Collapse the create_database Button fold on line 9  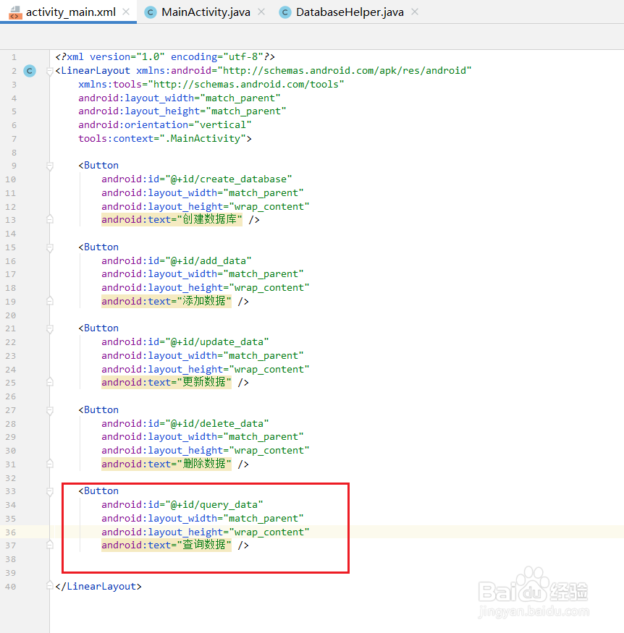50,166
